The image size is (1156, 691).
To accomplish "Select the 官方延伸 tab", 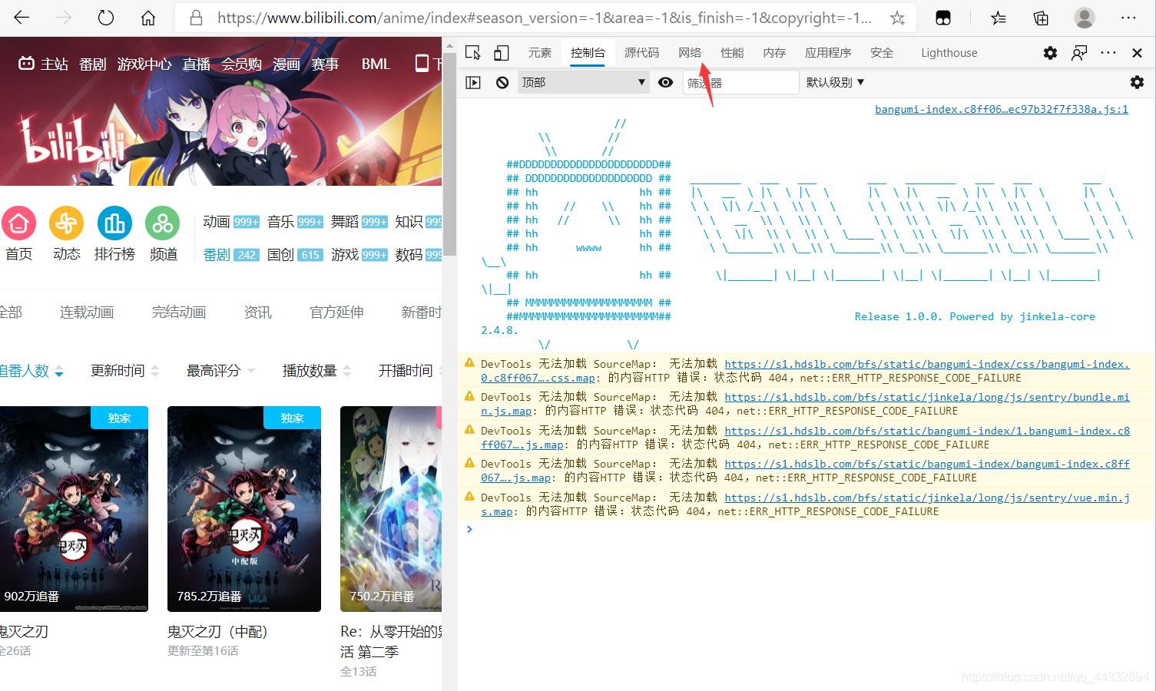I will [x=336, y=312].
